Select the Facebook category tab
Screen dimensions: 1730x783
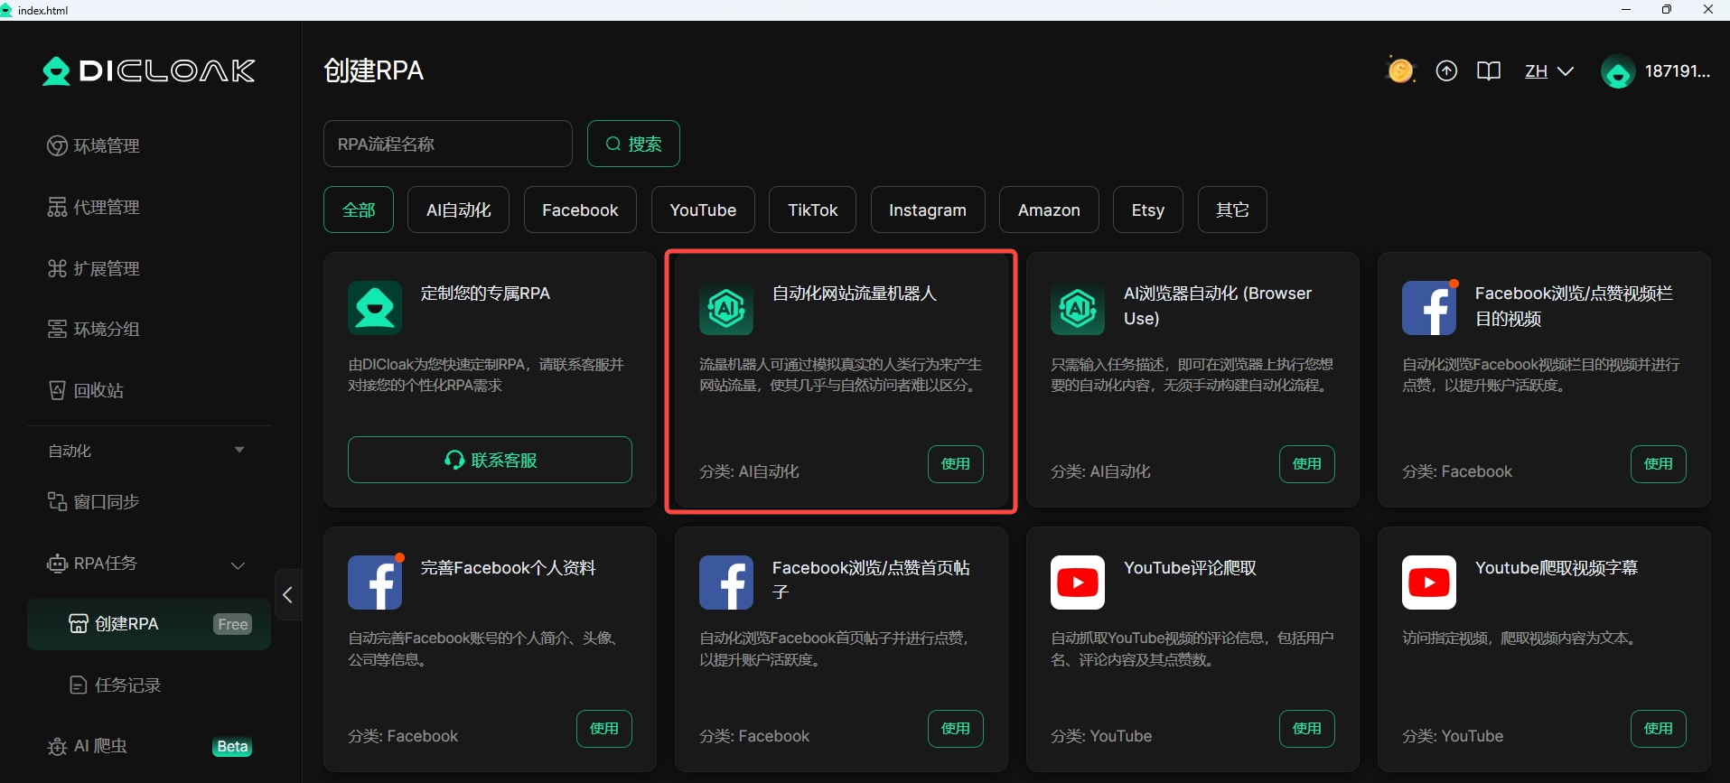click(x=580, y=210)
